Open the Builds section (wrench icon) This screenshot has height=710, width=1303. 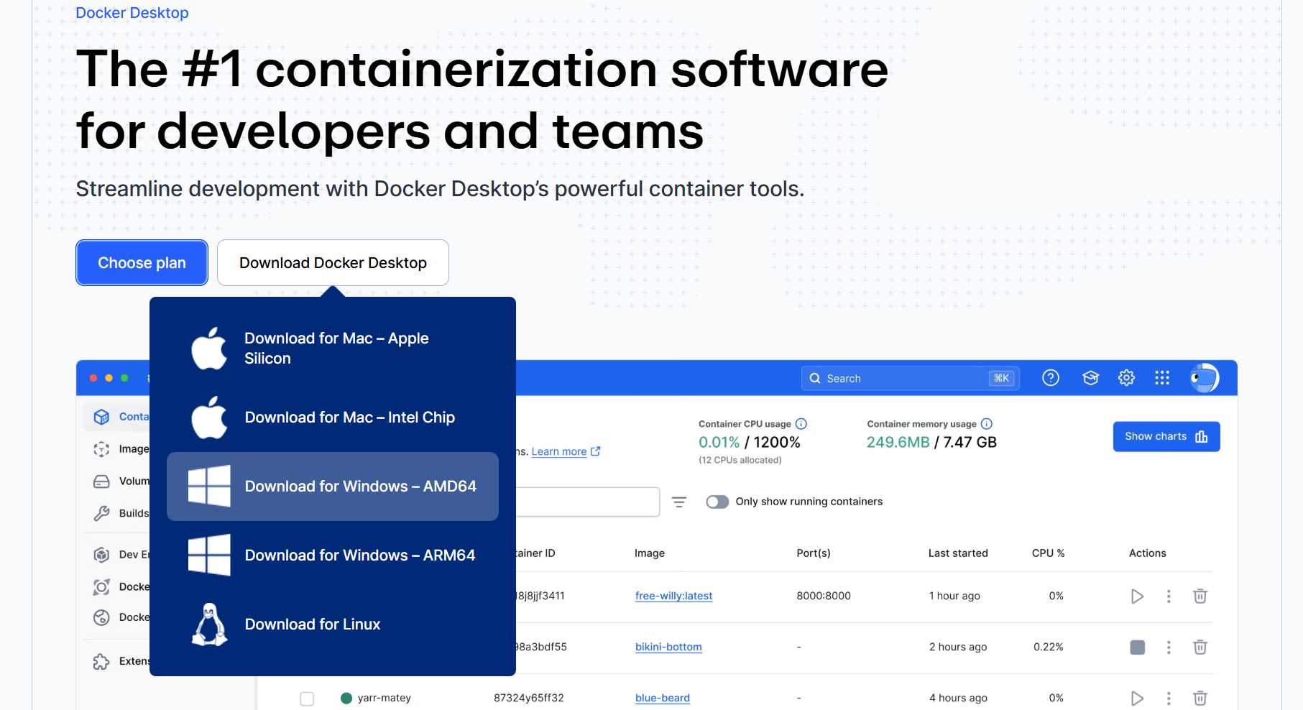coord(101,513)
